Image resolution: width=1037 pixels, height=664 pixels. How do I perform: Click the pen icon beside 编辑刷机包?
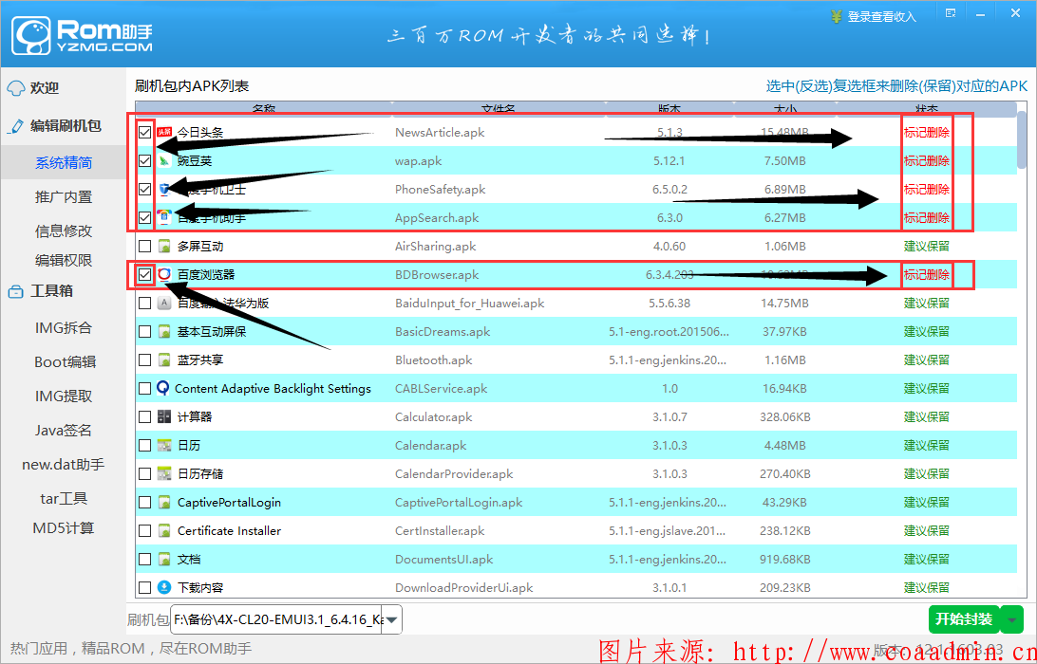pyautogui.click(x=16, y=126)
